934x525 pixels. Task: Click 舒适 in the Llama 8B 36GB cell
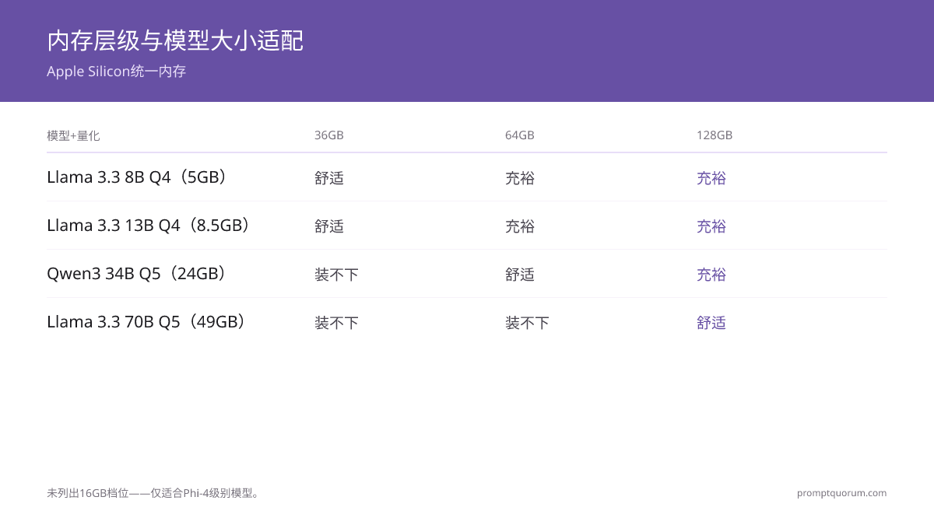click(329, 178)
